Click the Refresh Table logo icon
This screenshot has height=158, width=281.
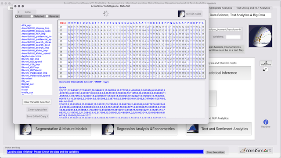tap(181, 14)
